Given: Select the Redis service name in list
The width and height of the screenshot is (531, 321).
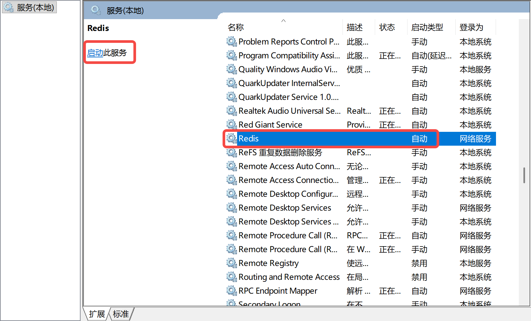Looking at the screenshot, I should pyautogui.click(x=249, y=139).
